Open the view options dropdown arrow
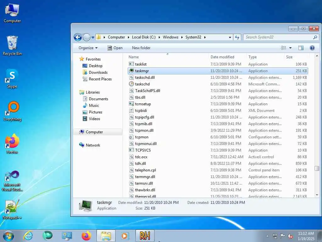This screenshot has width=322, height=242. pyautogui.click(x=290, y=48)
